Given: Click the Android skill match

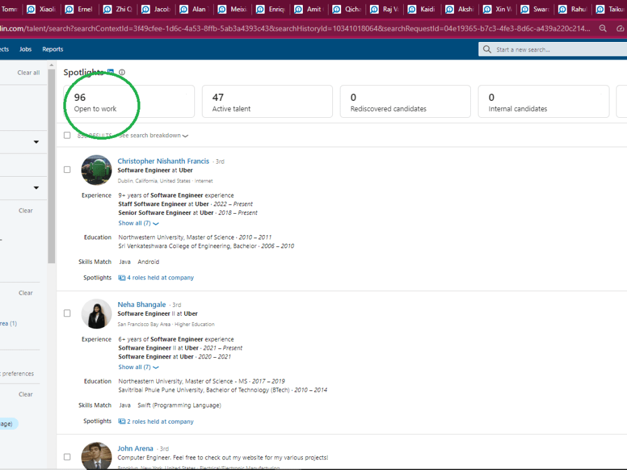Looking at the screenshot, I should 149,262.
